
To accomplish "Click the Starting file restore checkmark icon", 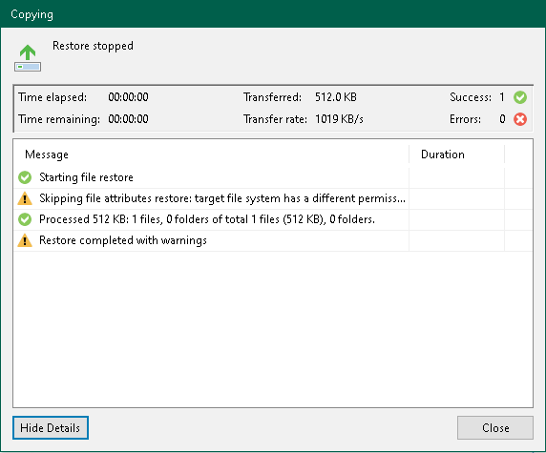I will click(x=25, y=177).
